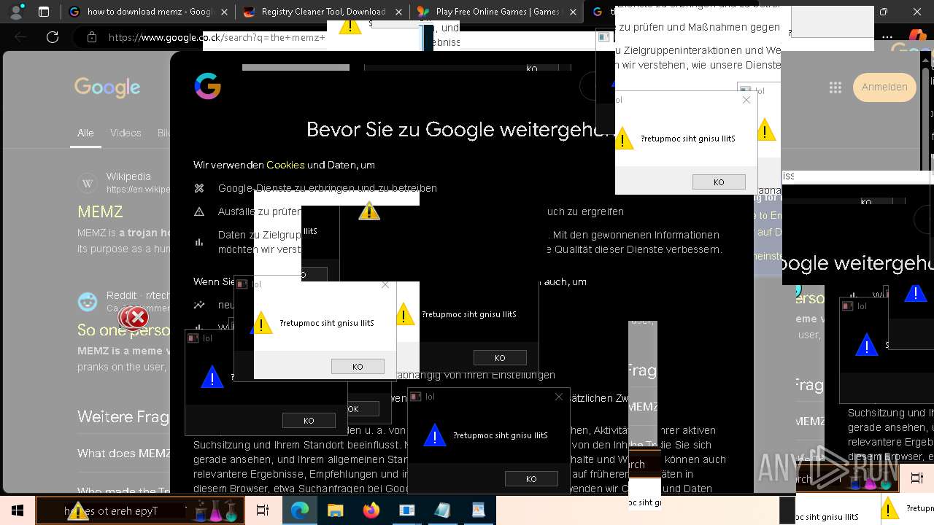This screenshot has height=525, width=934.
Task: Open the Google apps grid
Action: (x=835, y=87)
